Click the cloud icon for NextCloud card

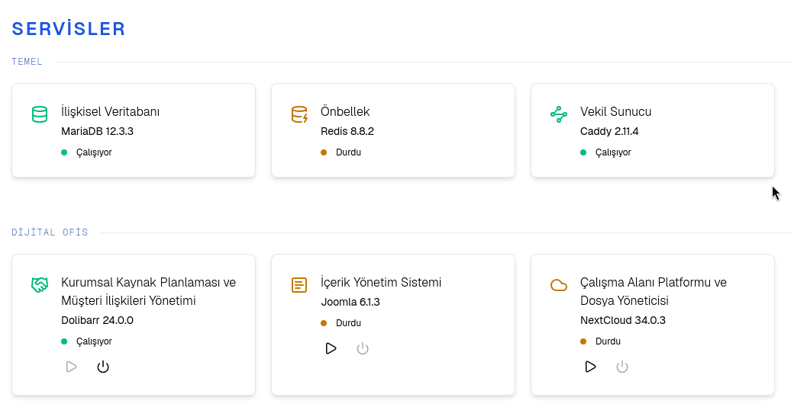pyautogui.click(x=559, y=285)
